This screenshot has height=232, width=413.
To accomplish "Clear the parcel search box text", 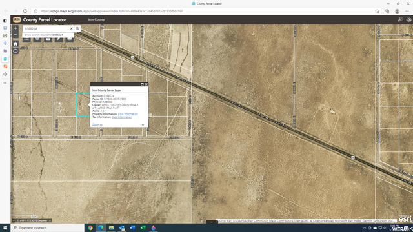I will point(71,28).
